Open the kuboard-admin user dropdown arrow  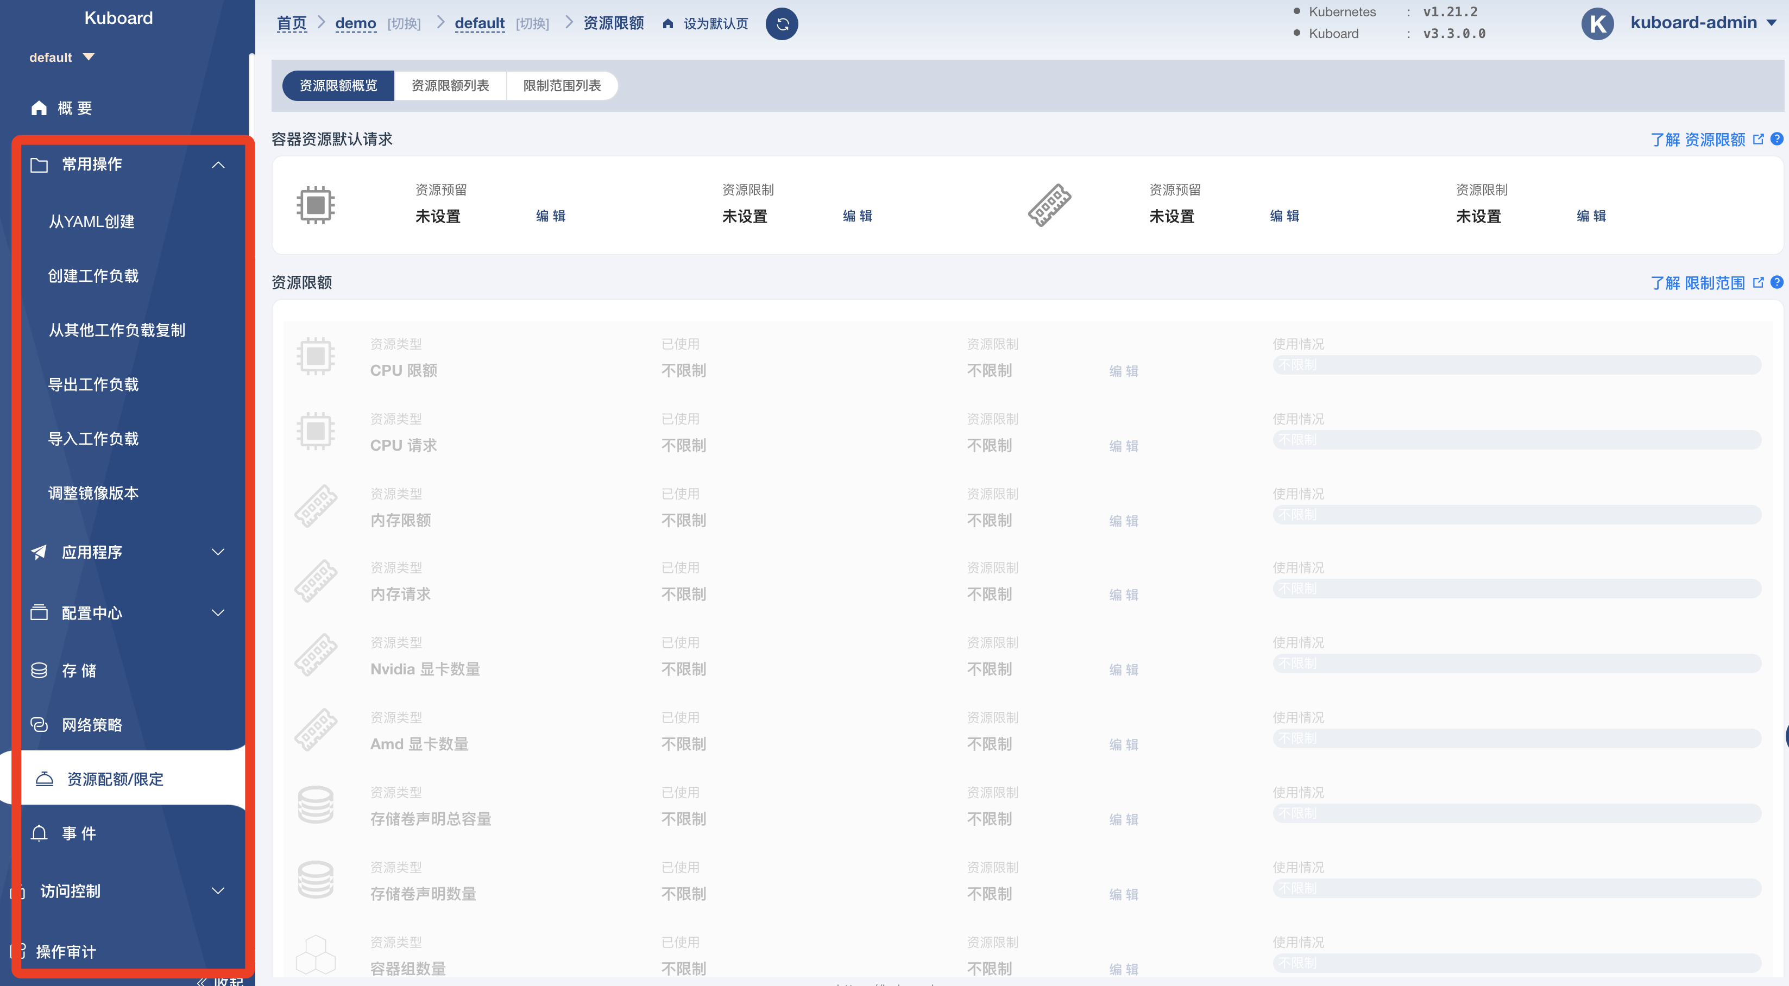point(1772,23)
